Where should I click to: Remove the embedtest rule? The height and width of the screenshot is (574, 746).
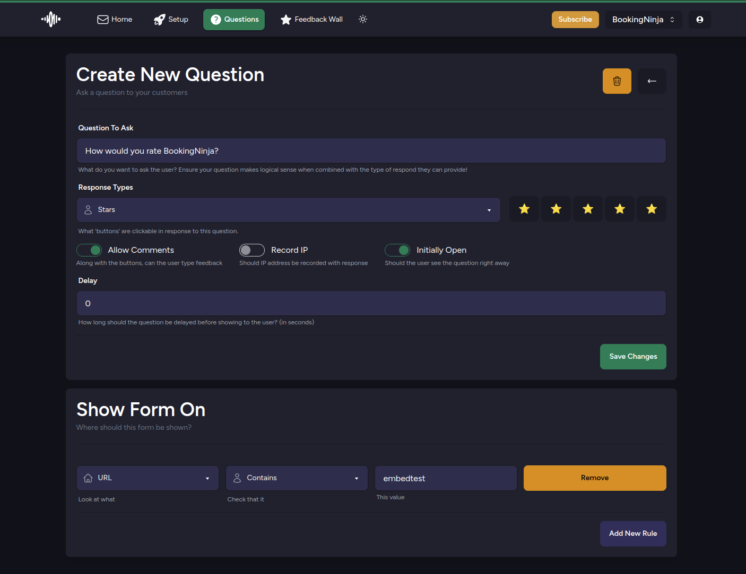click(595, 478)
